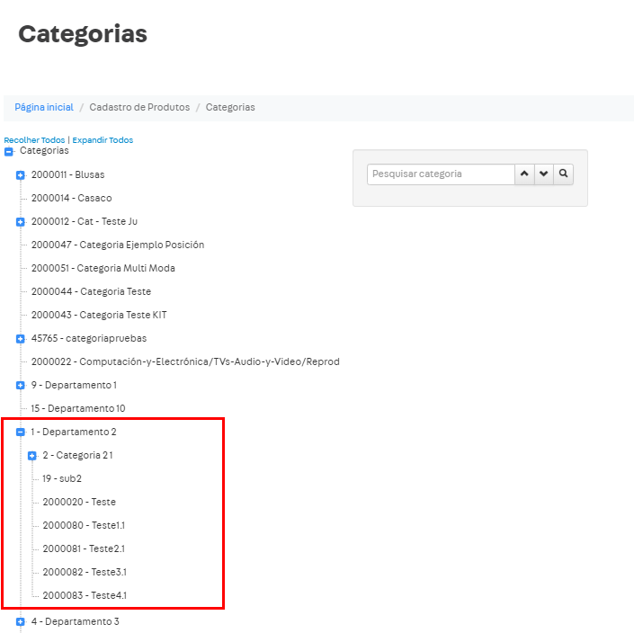Select 2000043 - Categoria Teste KIT

[x=99, y=315]
